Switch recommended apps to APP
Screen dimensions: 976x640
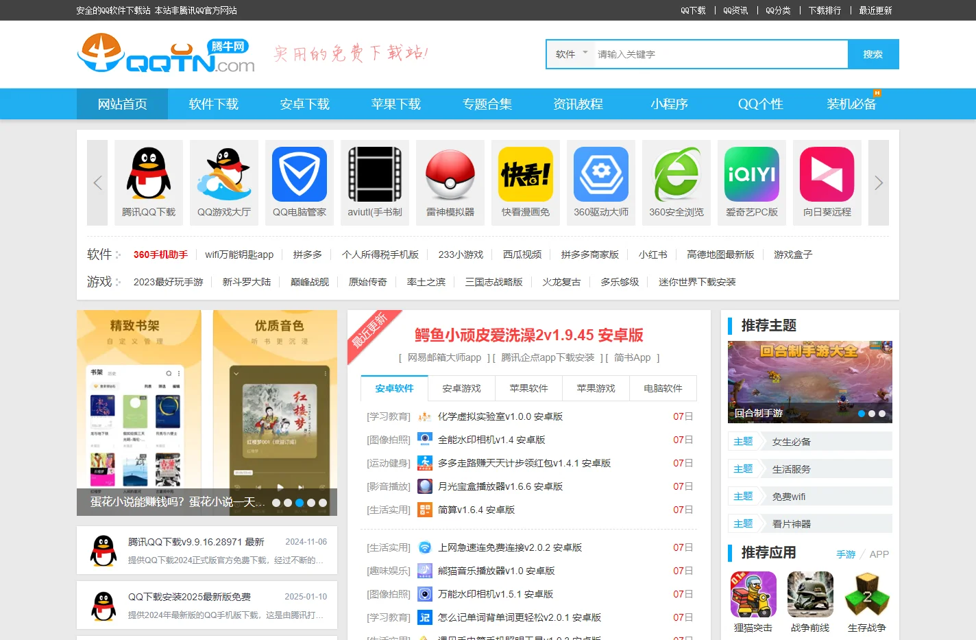(x=879, y=554)
